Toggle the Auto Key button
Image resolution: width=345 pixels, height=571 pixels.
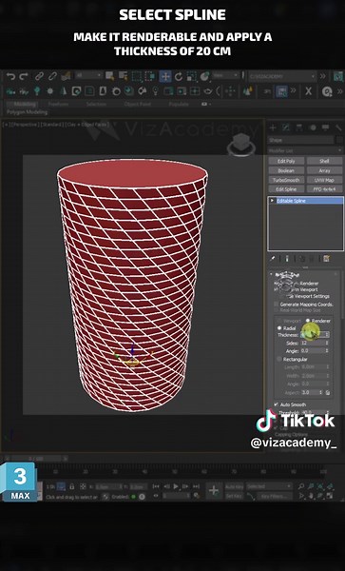[x=235, y=486]
